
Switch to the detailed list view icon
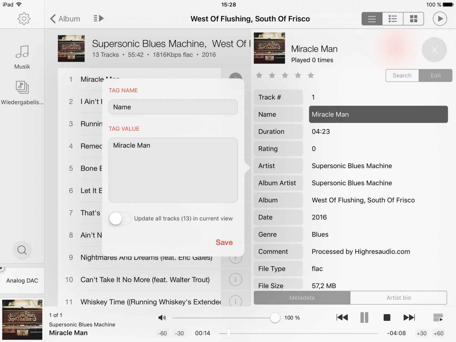(393, 19)
